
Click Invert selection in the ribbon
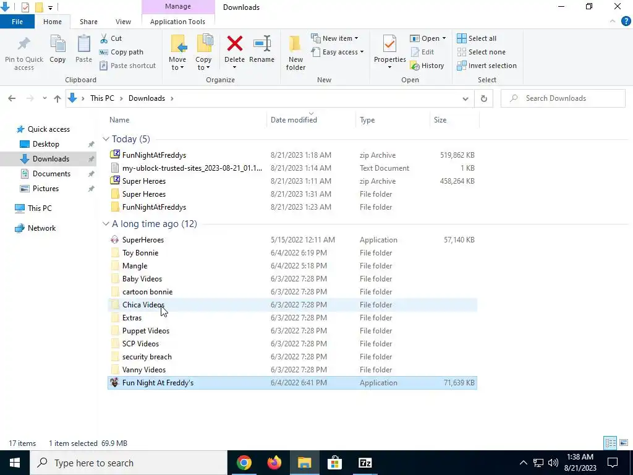point(487,66)
